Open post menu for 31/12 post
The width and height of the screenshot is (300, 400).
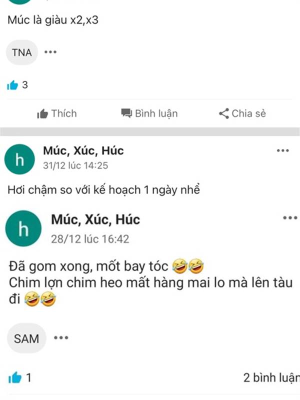[x=283, y=150]
